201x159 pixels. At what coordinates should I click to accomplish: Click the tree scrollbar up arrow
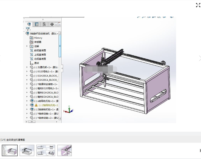[x=60, y=33]
